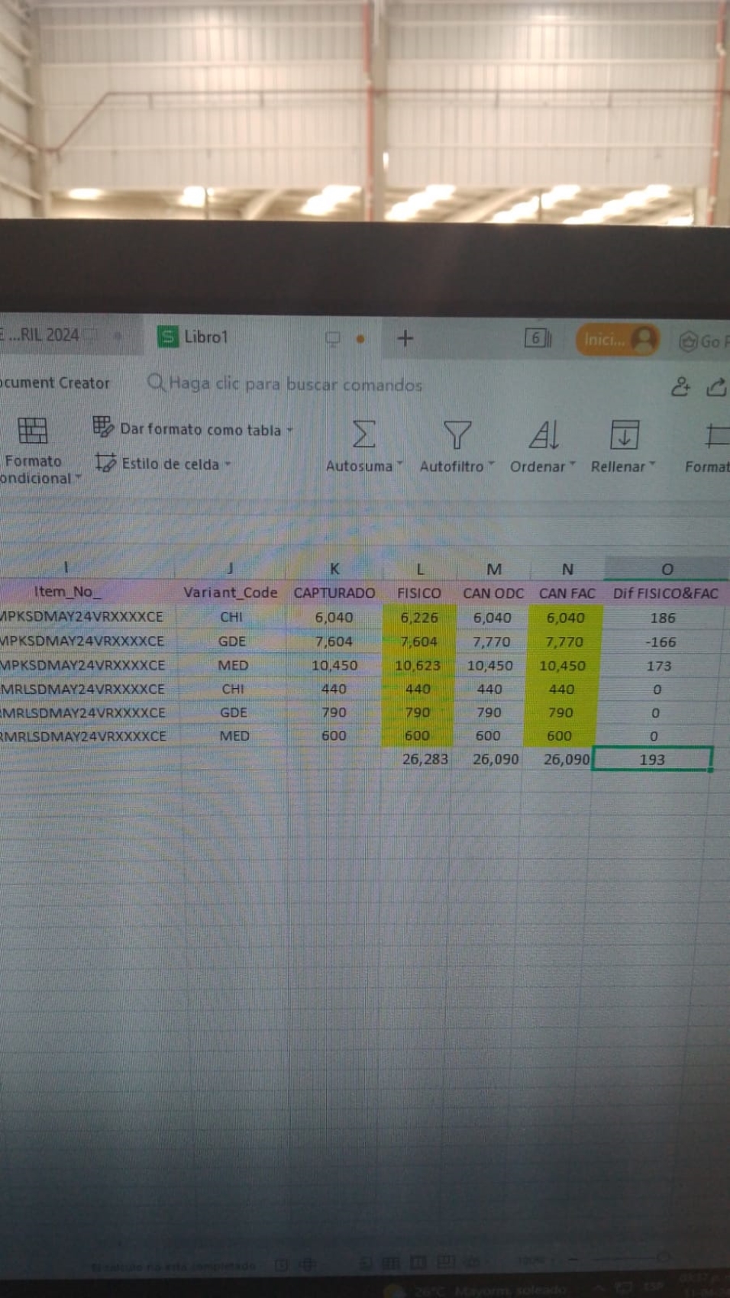Image resolution: width=730 pixels, height=1298 pixels.
Task: Click the Autofiltro funnel icon
Action: click(x=457, y=435)
